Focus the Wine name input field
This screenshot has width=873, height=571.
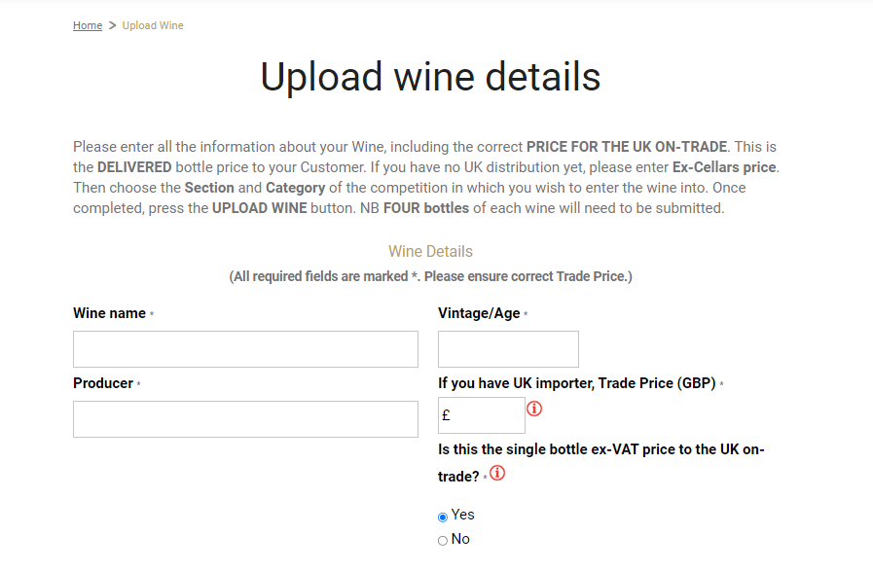245,349
